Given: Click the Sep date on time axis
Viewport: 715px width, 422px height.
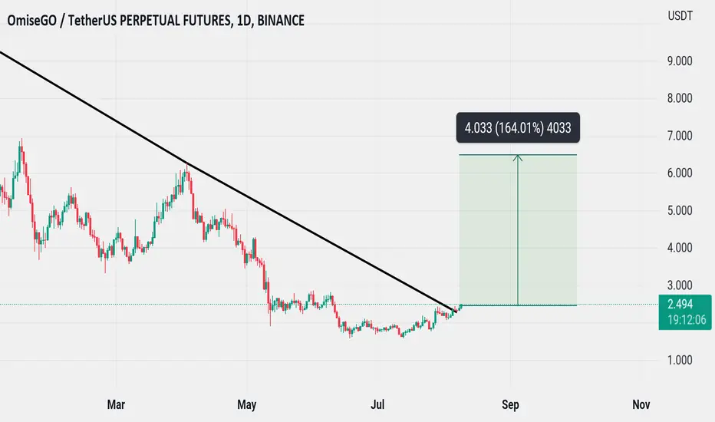Looking at the screenshot, I should (510, 404).
